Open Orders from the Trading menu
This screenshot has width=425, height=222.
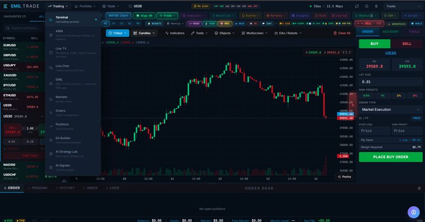(x=73, y=113)
